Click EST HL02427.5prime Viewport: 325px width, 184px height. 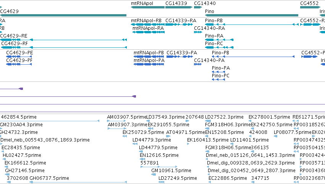(22, 155)
